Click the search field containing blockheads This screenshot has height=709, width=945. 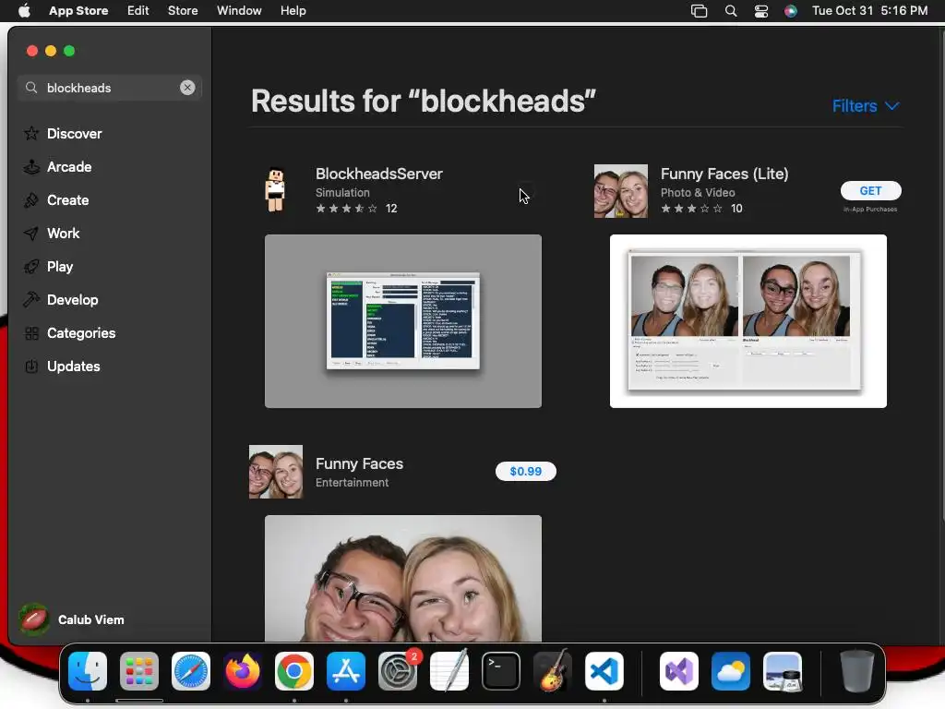coord(109,88)
